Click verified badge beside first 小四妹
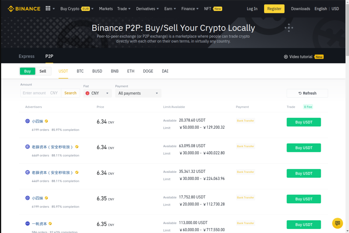This screenshot has width=349, height=233. pyautogui.click(x=46, y=121)
